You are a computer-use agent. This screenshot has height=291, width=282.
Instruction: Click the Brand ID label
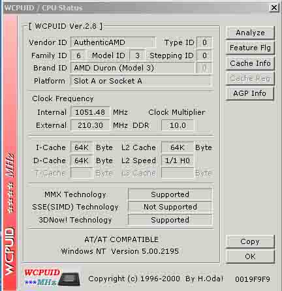pyautogui.click(x=50, y=68)
